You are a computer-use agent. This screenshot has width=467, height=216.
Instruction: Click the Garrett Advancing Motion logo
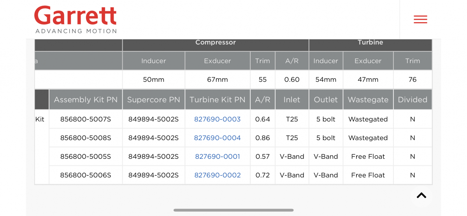[75, 19]
